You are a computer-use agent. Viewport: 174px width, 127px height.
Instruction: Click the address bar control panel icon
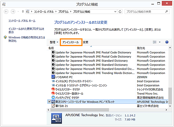click(28, 12)
